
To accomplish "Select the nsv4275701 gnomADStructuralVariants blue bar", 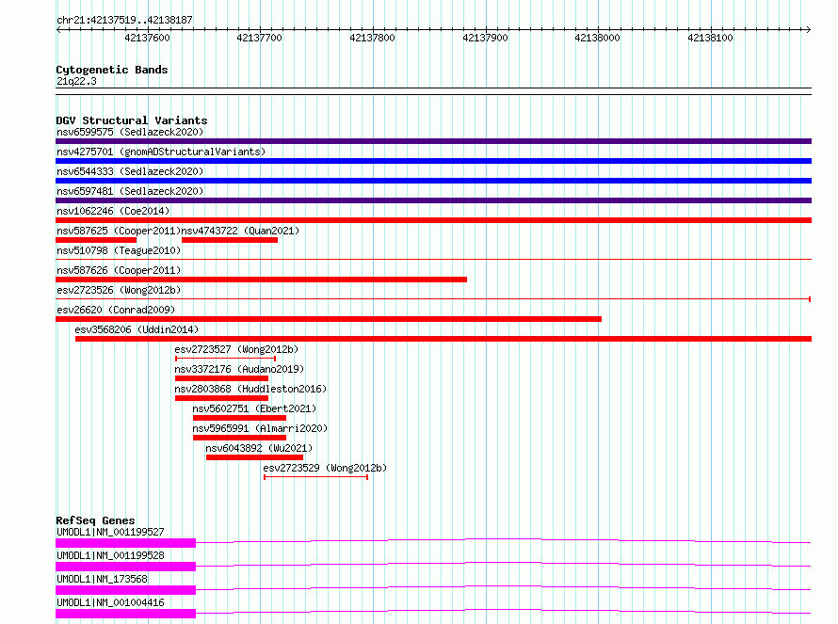I will 433,161.
